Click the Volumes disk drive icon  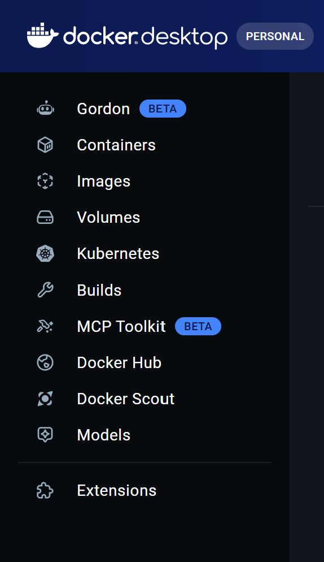coord(45,218)
